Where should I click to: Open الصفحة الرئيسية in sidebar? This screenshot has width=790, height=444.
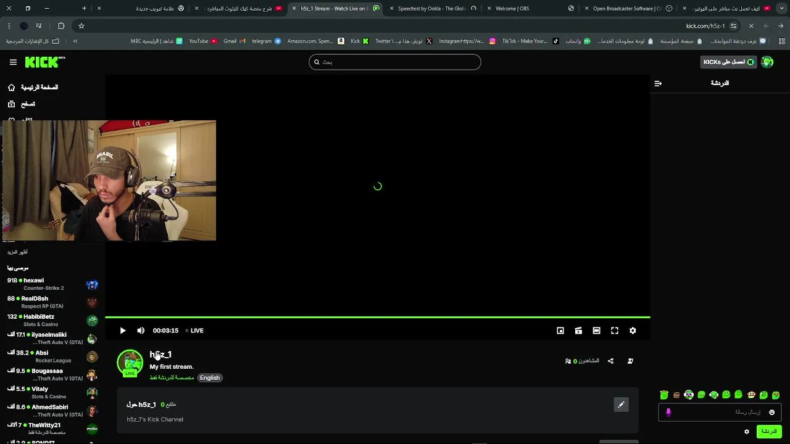click(x=33, y=88)
